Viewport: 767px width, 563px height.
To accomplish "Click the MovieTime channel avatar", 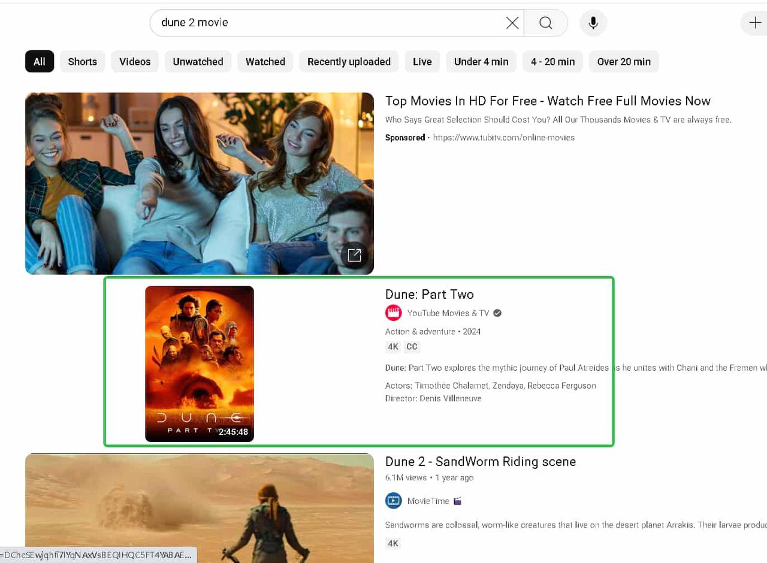I will point(394,501).
